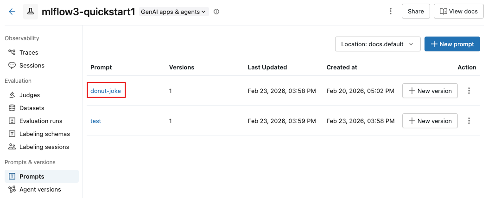This screenshot has width=488, height=198.
Task: Open the donut-joke row actions menu
Action: point(469,91)
